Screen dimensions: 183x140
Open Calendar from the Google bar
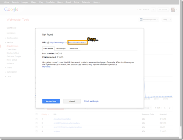86,2
